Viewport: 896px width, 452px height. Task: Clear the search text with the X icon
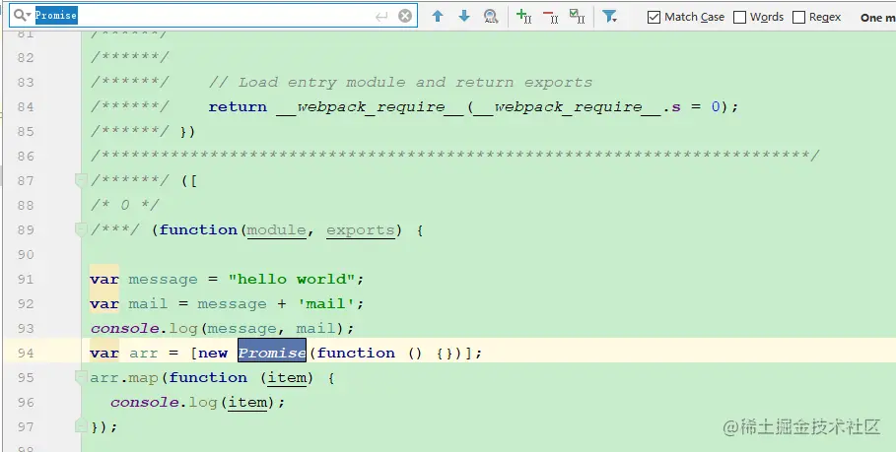click(x=405, y=16)
